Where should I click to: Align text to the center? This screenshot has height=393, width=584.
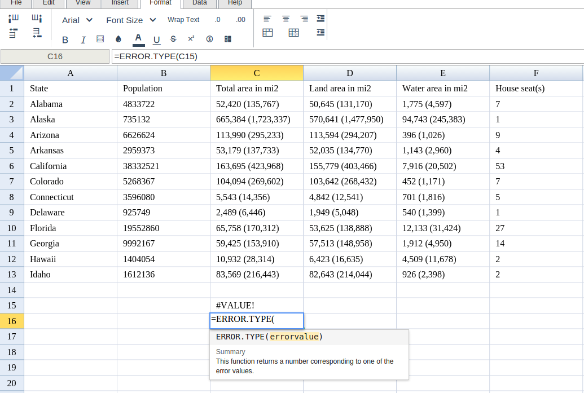tap(286, 19)
